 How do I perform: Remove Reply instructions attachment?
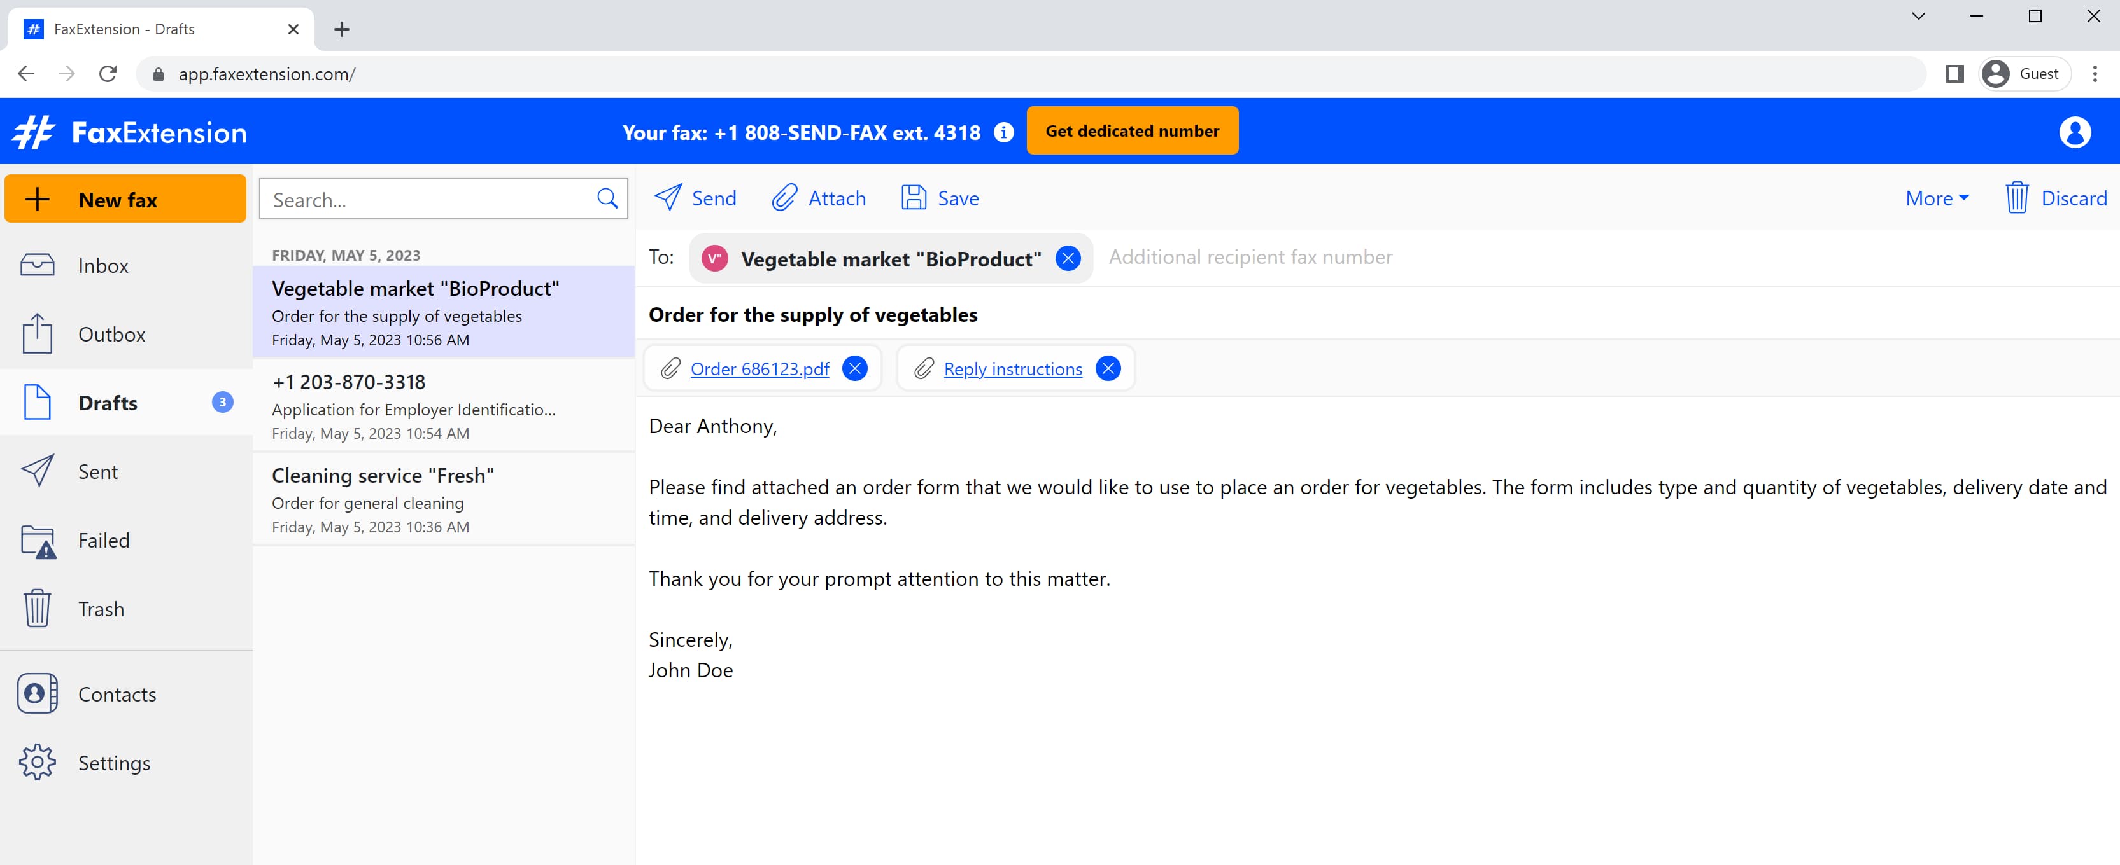1107,368
